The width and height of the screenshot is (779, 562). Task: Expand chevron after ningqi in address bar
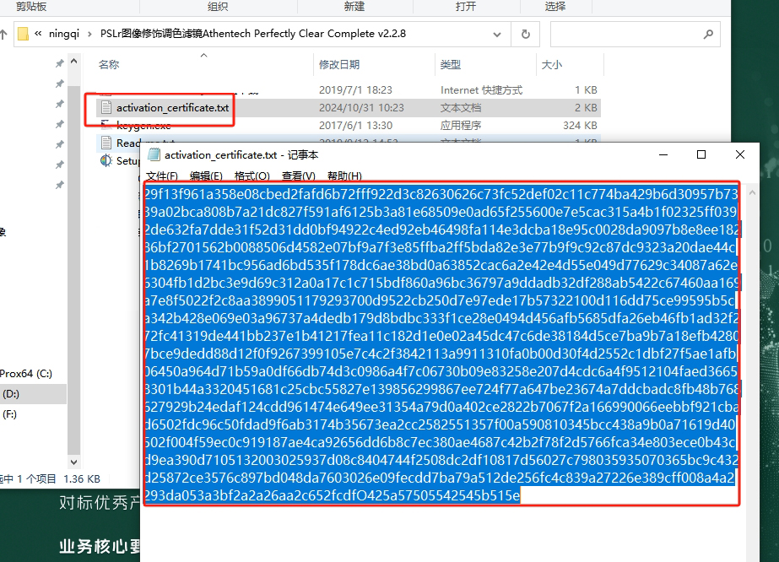tap(89, 34)
